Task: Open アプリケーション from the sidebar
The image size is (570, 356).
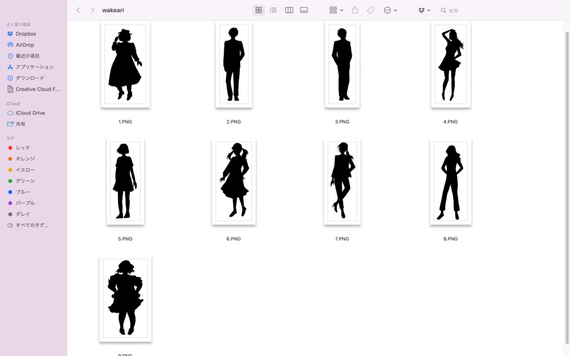Action: [31, 67]
